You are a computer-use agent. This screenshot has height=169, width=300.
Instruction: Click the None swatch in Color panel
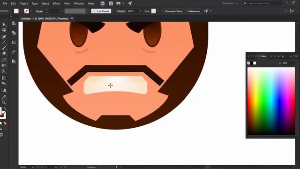tap(248, 63)
